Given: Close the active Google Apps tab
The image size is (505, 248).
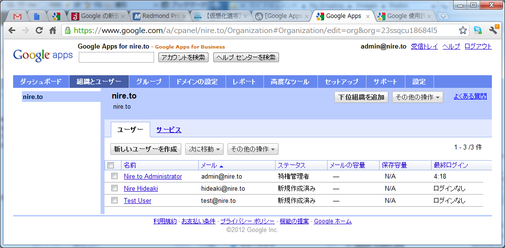Looking at the screenshot, I should (367, 16).
